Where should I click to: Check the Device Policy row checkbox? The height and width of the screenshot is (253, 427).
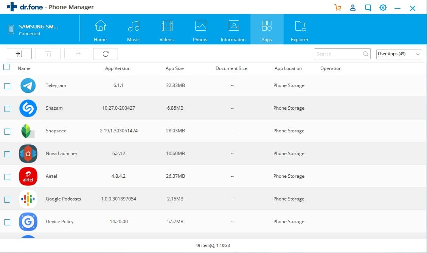pyautogui.click(x=7, y=222)
